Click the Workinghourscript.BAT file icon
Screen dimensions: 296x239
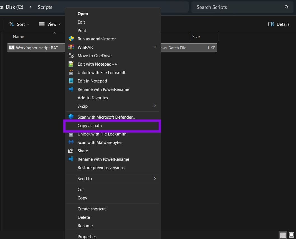12,48
